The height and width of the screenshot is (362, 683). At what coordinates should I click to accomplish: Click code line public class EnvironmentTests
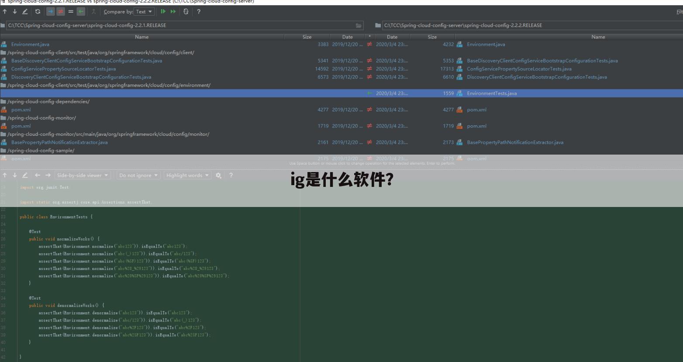(x=56, y=217)
